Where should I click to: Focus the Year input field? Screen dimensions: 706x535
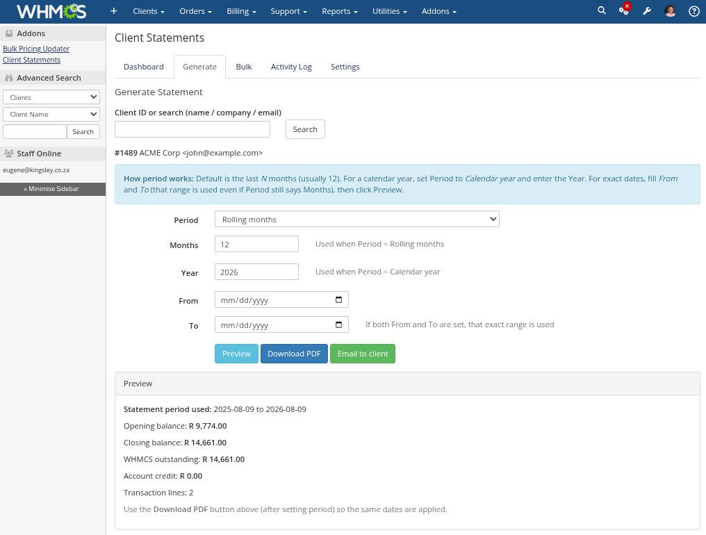click(256, 272)
